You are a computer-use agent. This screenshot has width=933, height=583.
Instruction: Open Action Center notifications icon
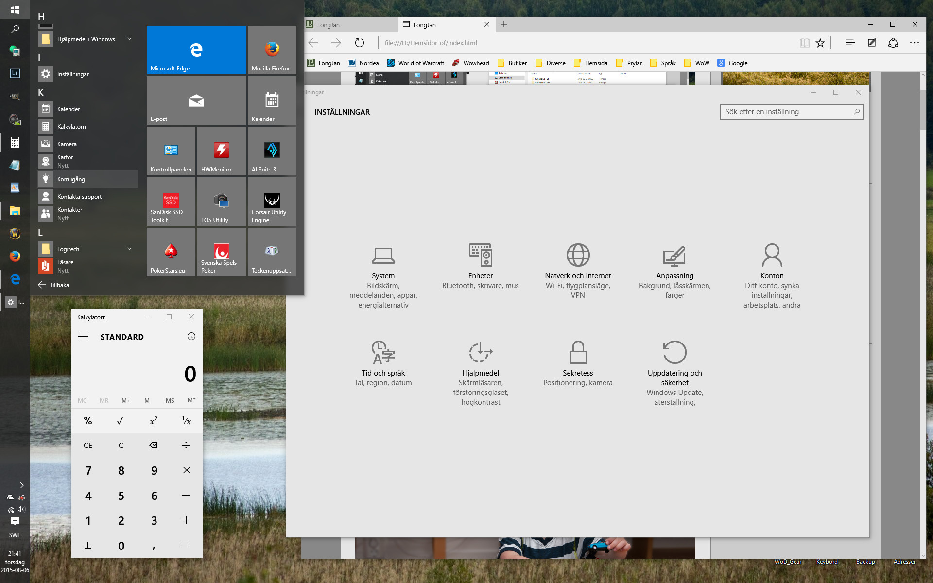coord(15,521)
